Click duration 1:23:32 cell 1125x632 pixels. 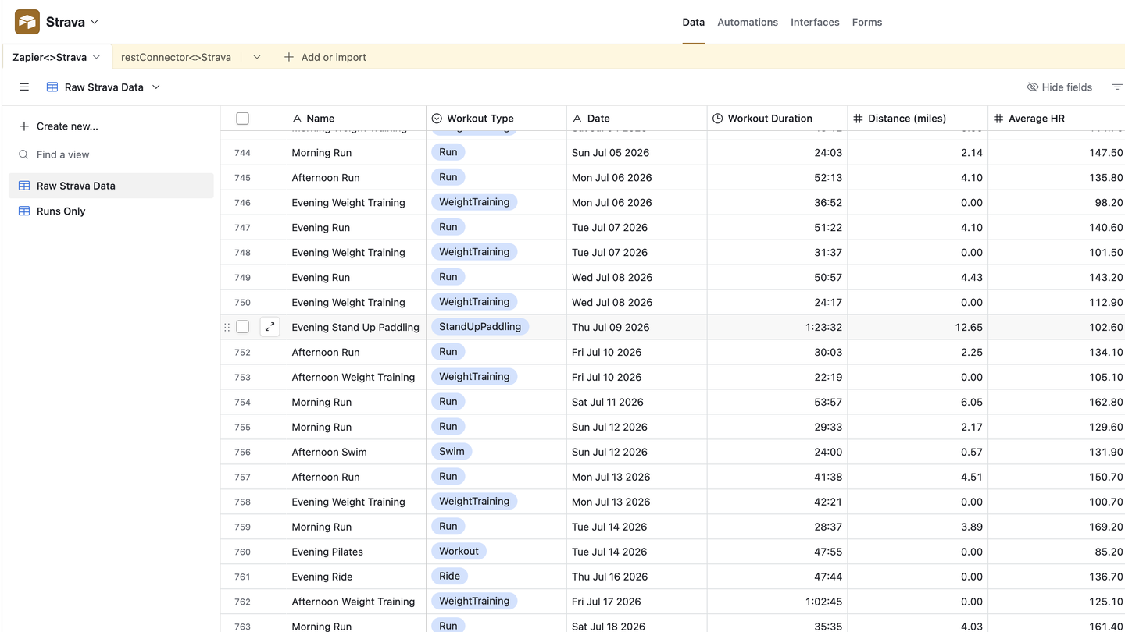point(778,327)
